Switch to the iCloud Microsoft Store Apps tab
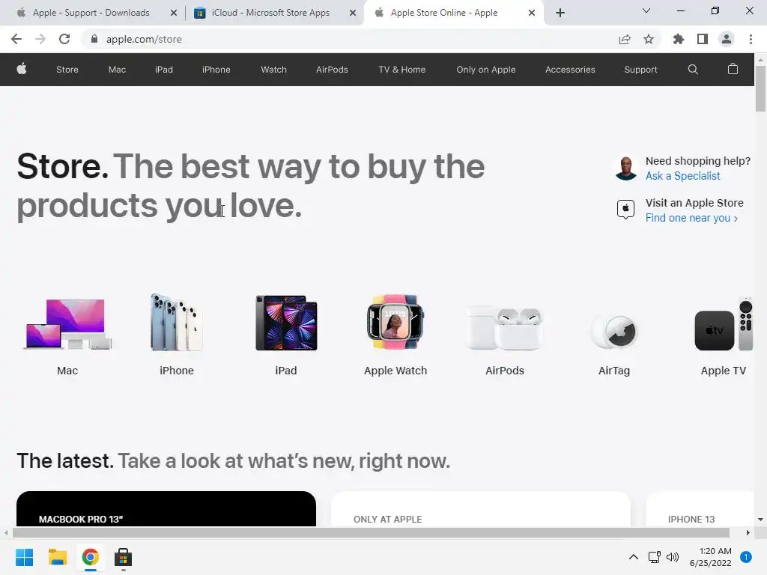Viewport: 767px width, 575px height. coord(270,13)
